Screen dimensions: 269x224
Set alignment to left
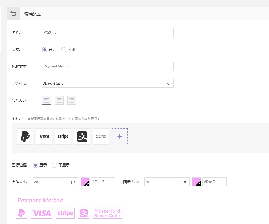tap(47, 100)
